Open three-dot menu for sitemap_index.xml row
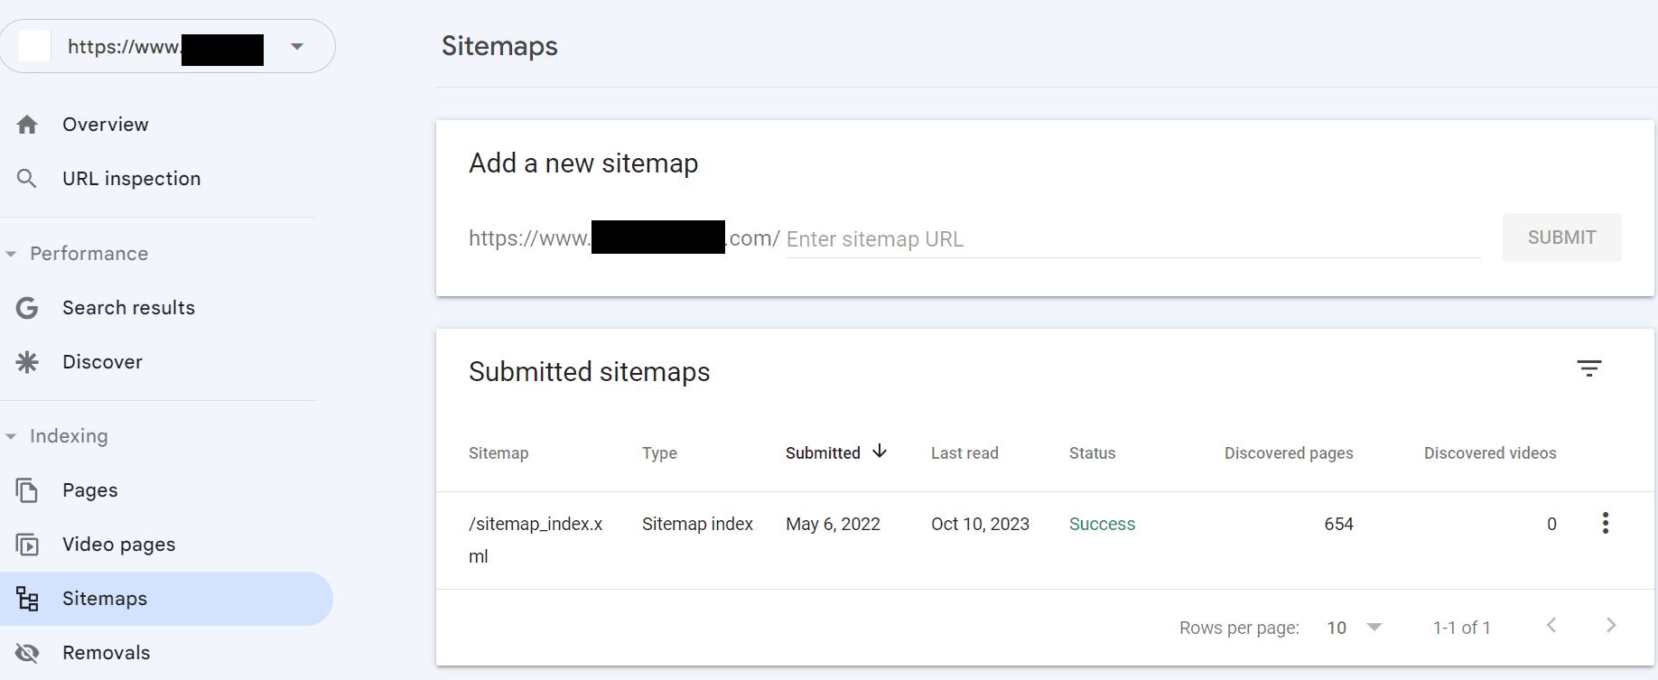 point(1605,524)
